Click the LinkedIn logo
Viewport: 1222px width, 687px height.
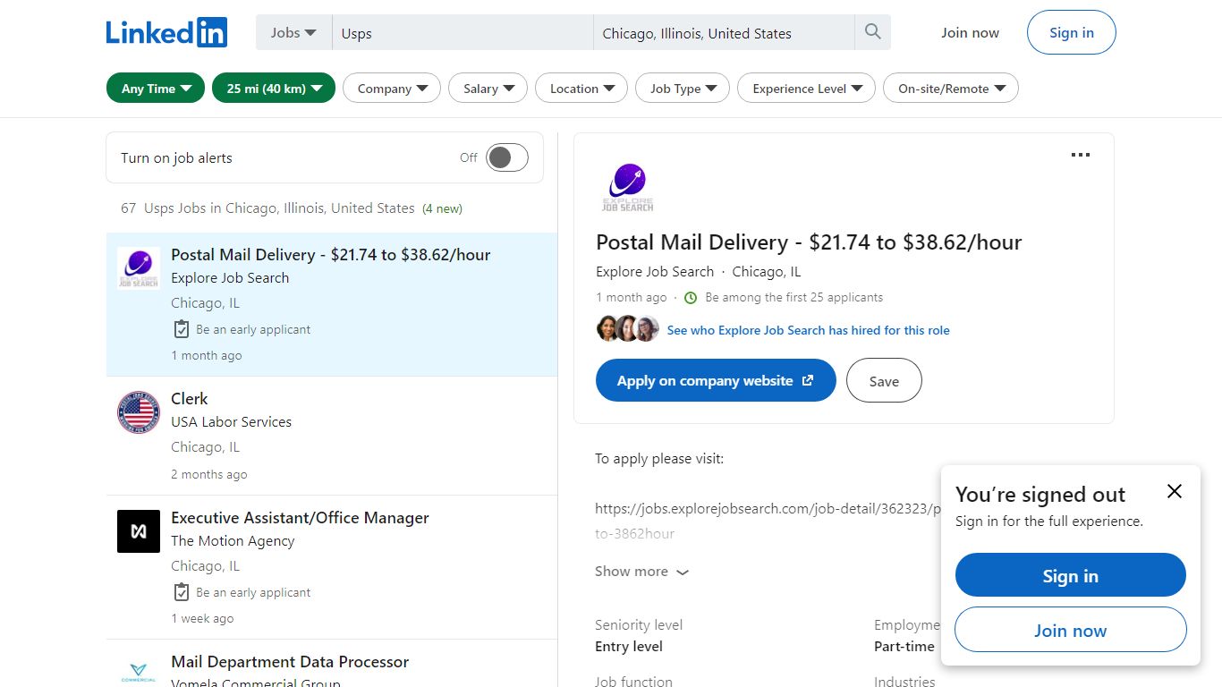coord(166,32)
